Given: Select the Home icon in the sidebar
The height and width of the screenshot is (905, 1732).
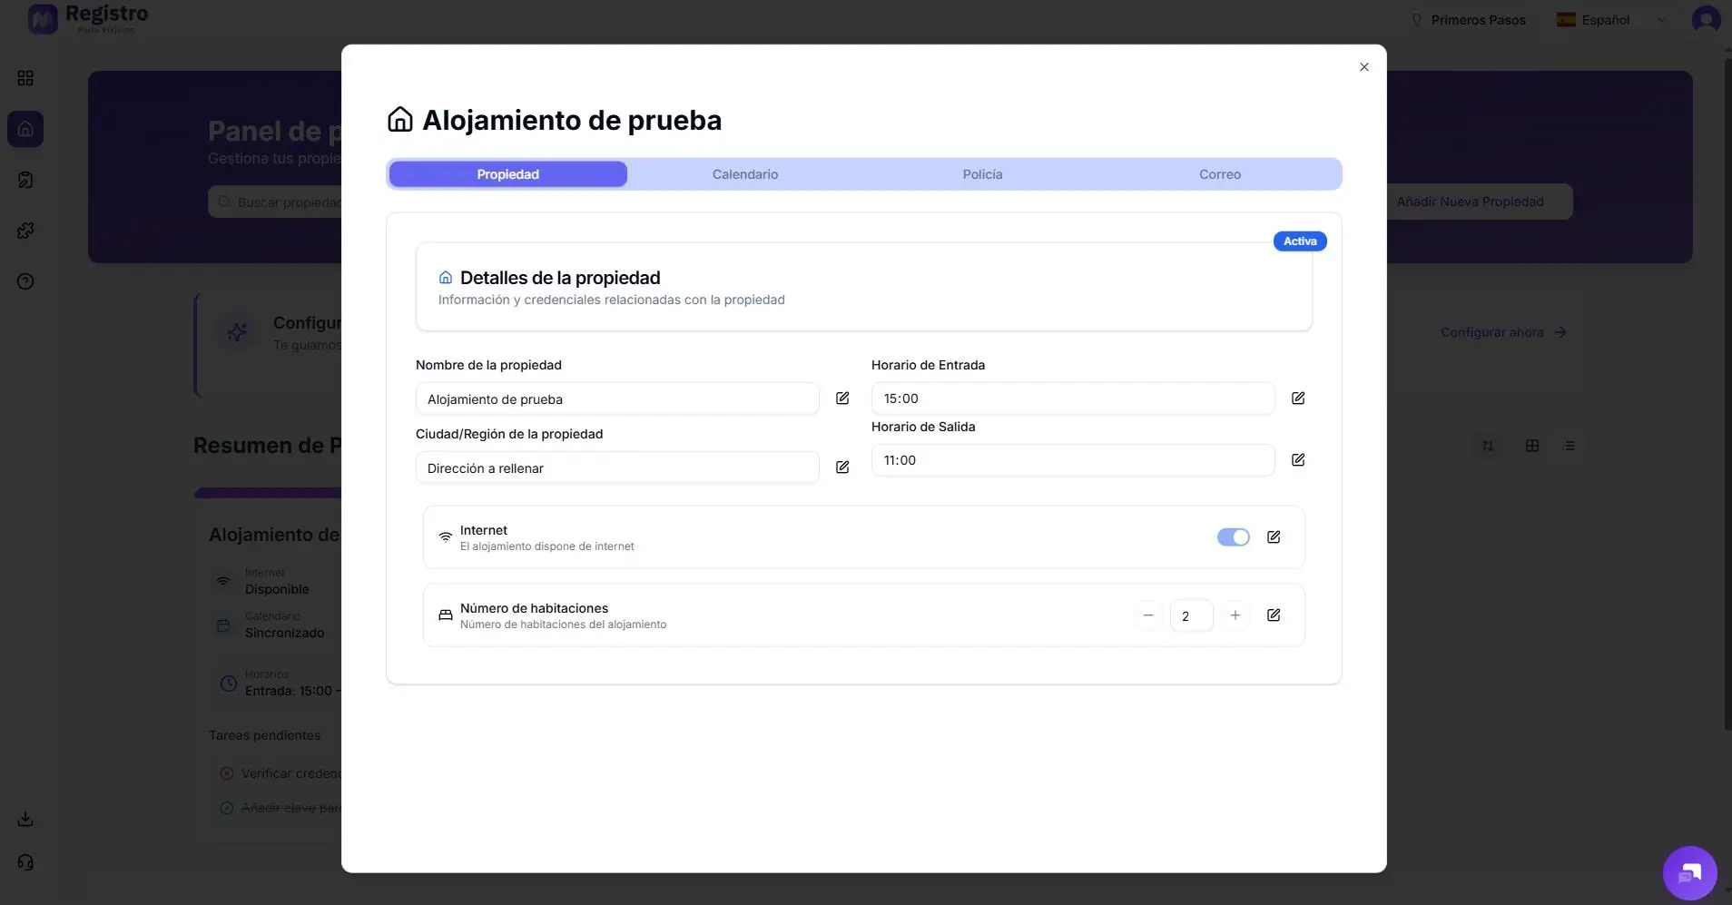Looking at the screenshot, I should click(x=25, y=128).
